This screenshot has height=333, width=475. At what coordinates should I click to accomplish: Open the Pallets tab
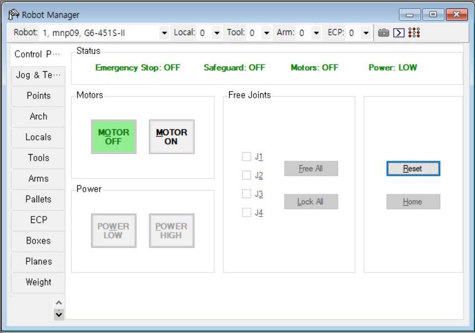38,199
